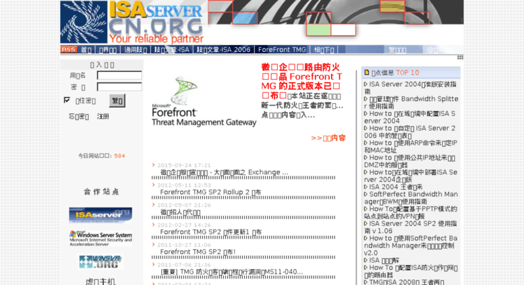
Task: Click the TOP 10 panel document icon
Action: (x=367, y=72)
